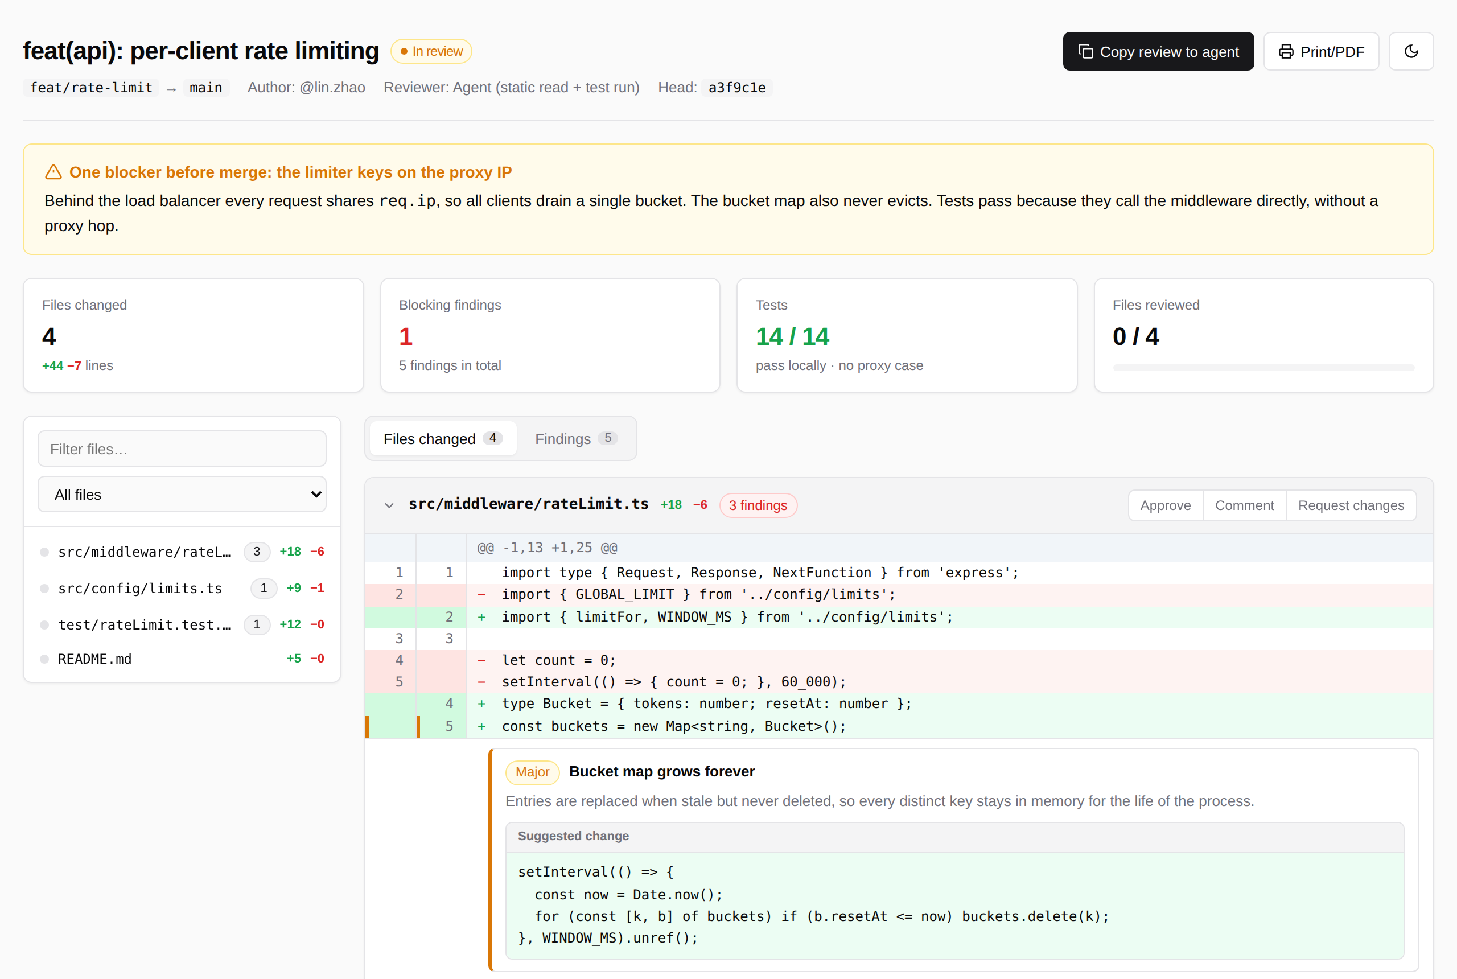This screenshot has width=1457, height=979.
Task: Click the main branch label
Action: [205, 88]
